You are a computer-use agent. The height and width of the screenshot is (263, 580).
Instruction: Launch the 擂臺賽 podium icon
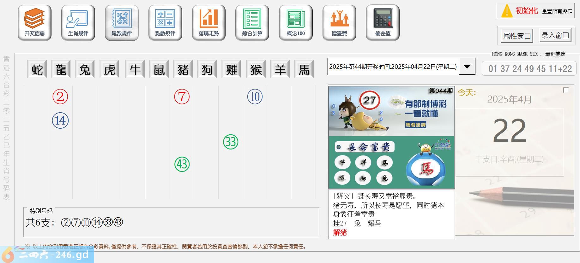pyautogui.click(x=339, y=23)
